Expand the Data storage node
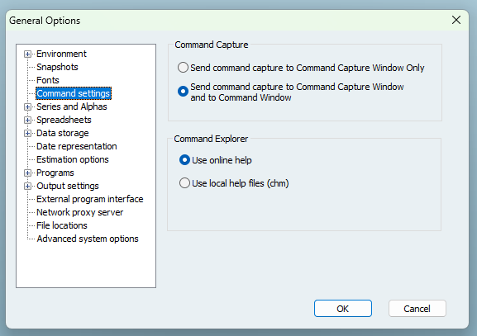 [27, 134]
